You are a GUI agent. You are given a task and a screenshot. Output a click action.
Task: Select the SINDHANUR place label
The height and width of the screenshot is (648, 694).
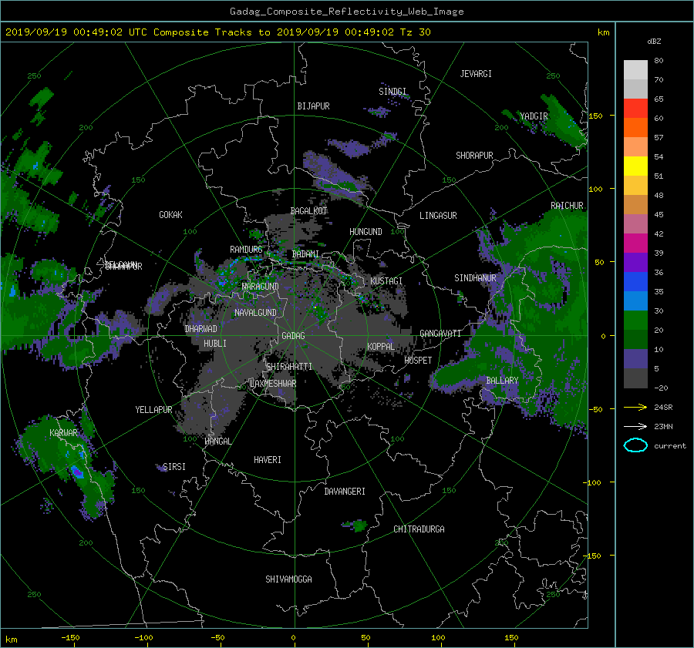point(475,278)
